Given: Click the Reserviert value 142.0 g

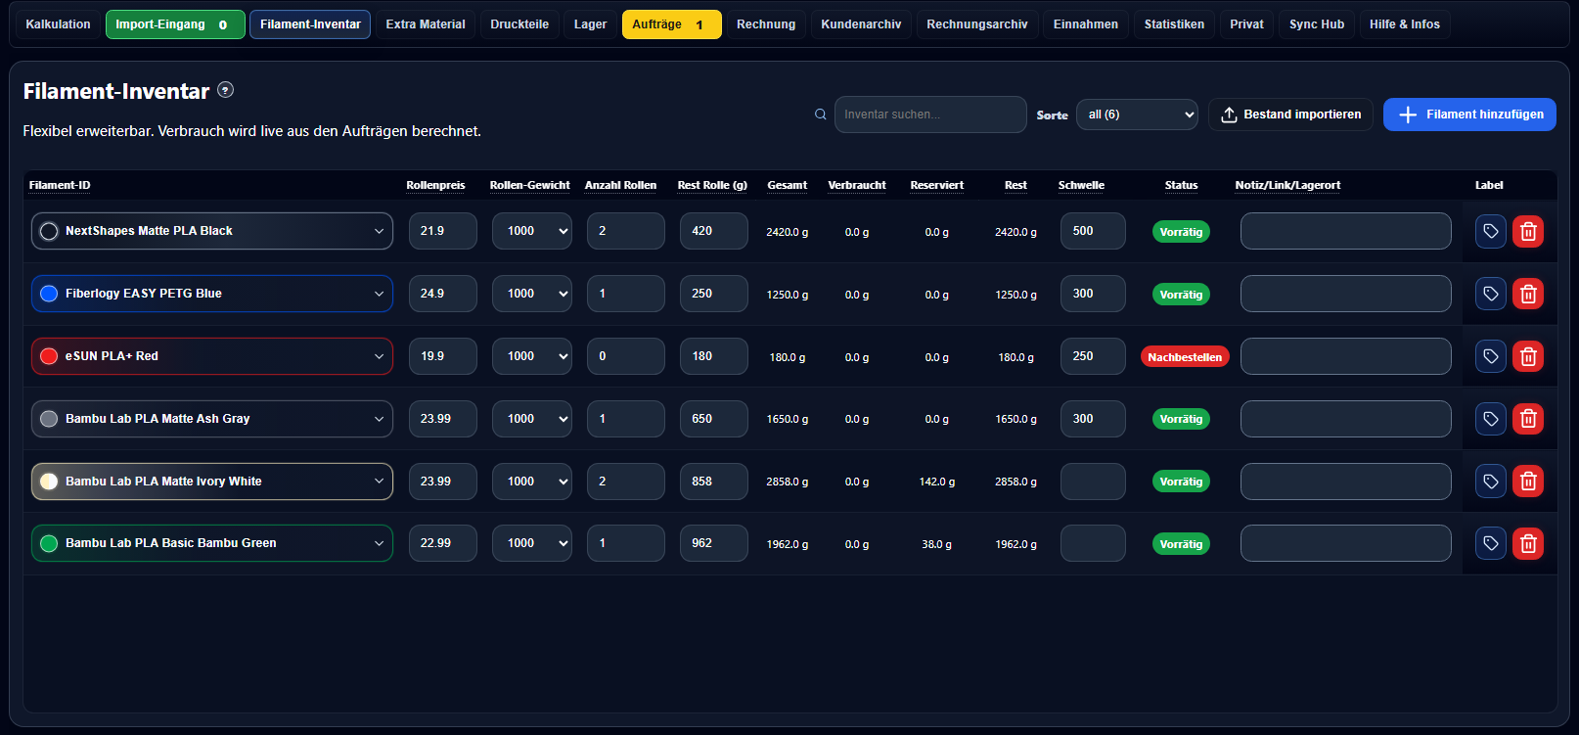Looking at the screenshot, I should (937, 482).
